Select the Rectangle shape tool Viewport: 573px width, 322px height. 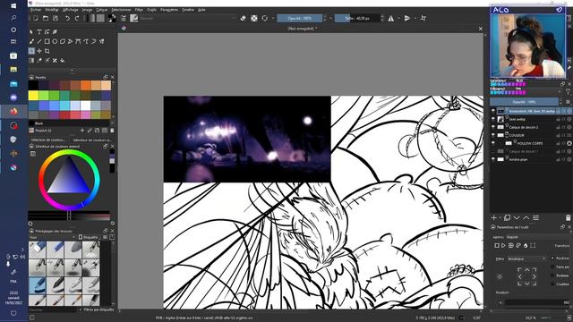(47, 42)
